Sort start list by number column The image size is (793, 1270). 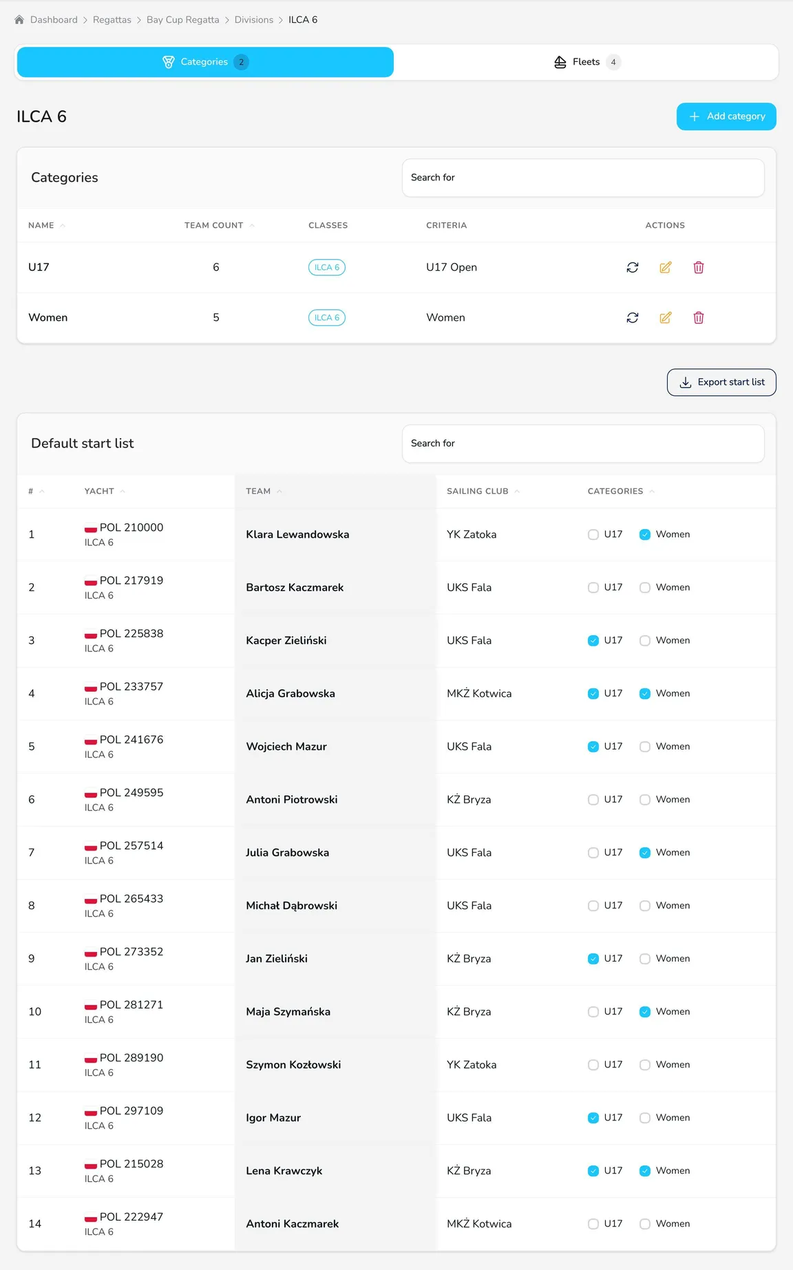click(x=36, y=491)
